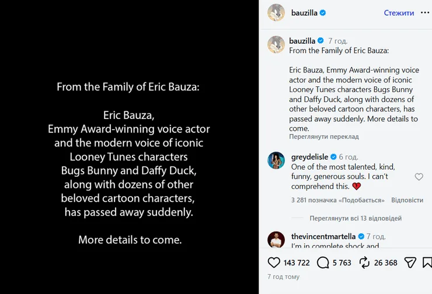Click the black announcement image of the post
Screen dimensions: 432x294
(x=129, y=147)
